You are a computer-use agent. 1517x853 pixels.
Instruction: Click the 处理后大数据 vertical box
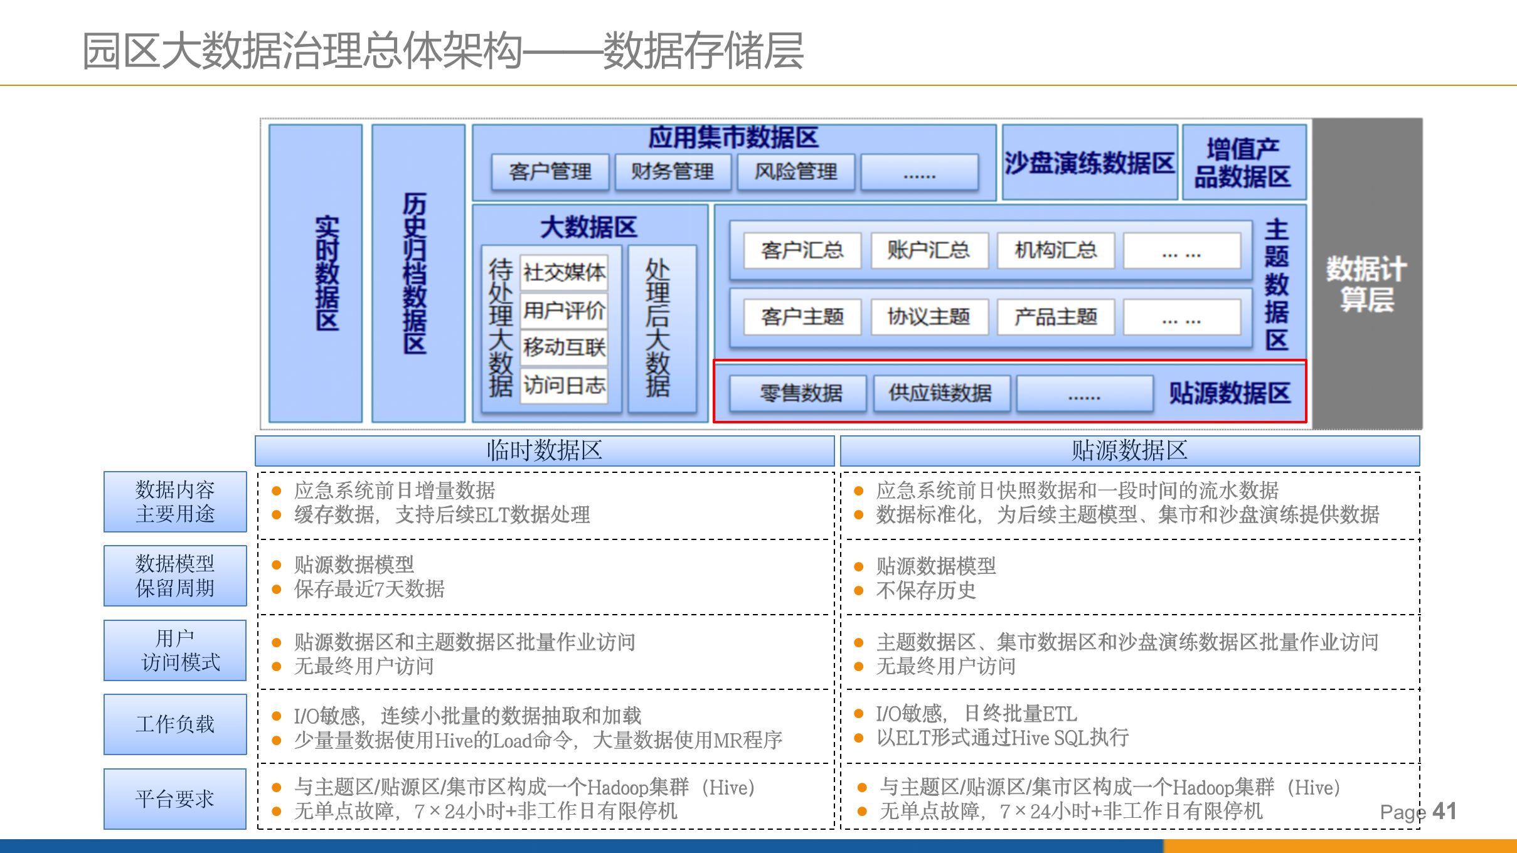[x=662, y=328]
